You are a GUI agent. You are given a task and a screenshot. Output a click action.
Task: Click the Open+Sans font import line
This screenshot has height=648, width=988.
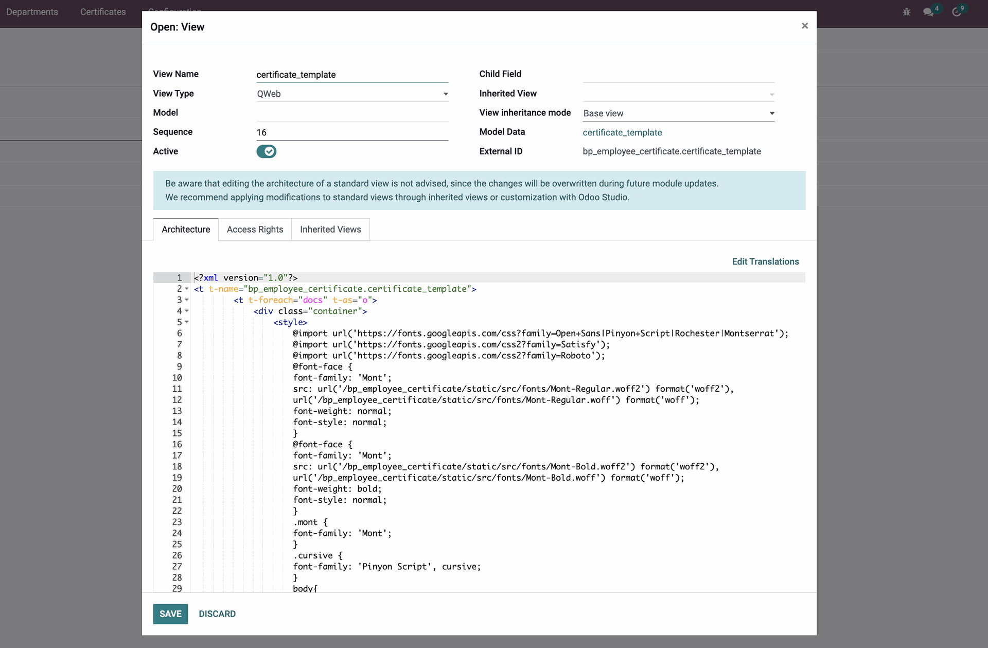[x=540, y=334]
